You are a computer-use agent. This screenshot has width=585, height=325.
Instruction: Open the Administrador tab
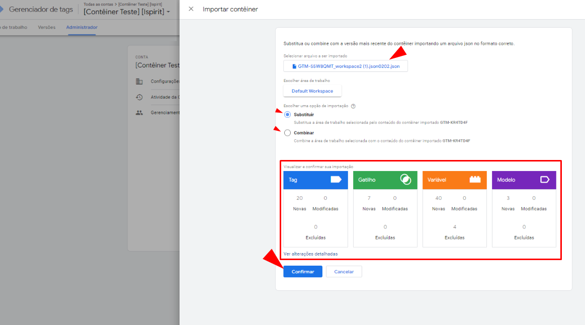tap(82, 27)
